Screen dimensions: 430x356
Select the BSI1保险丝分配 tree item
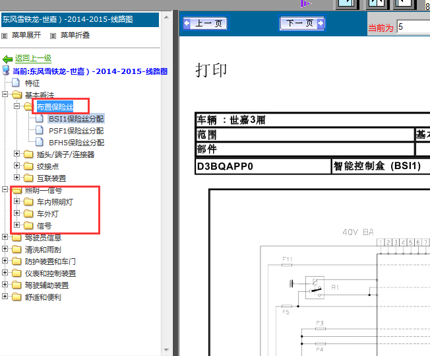coord(77,119)
